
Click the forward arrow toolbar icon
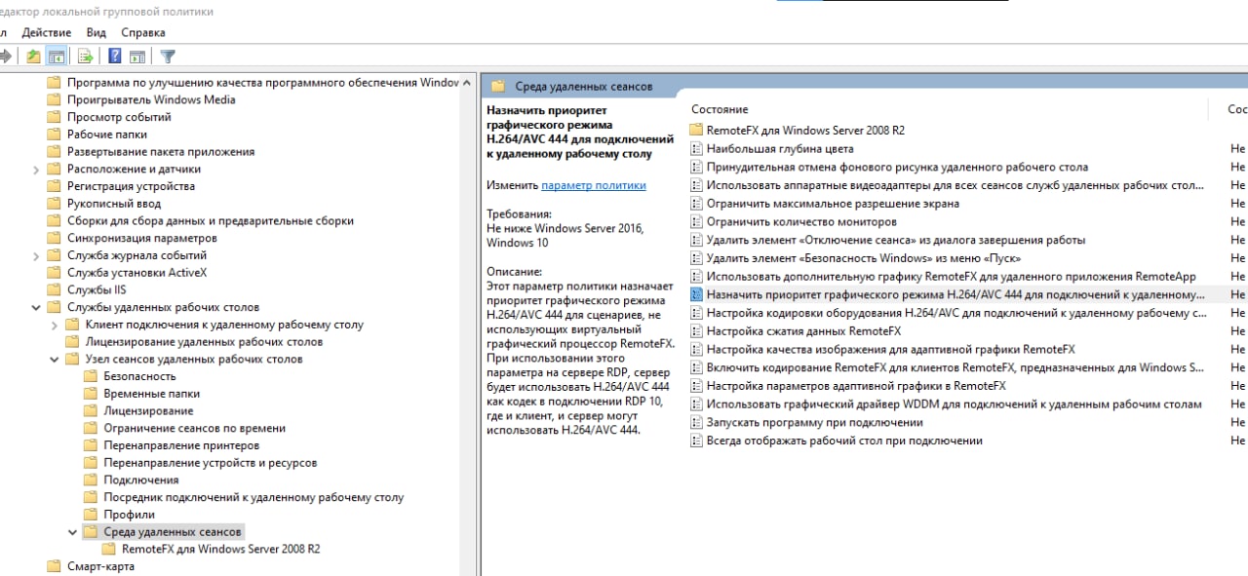point(5,56)
